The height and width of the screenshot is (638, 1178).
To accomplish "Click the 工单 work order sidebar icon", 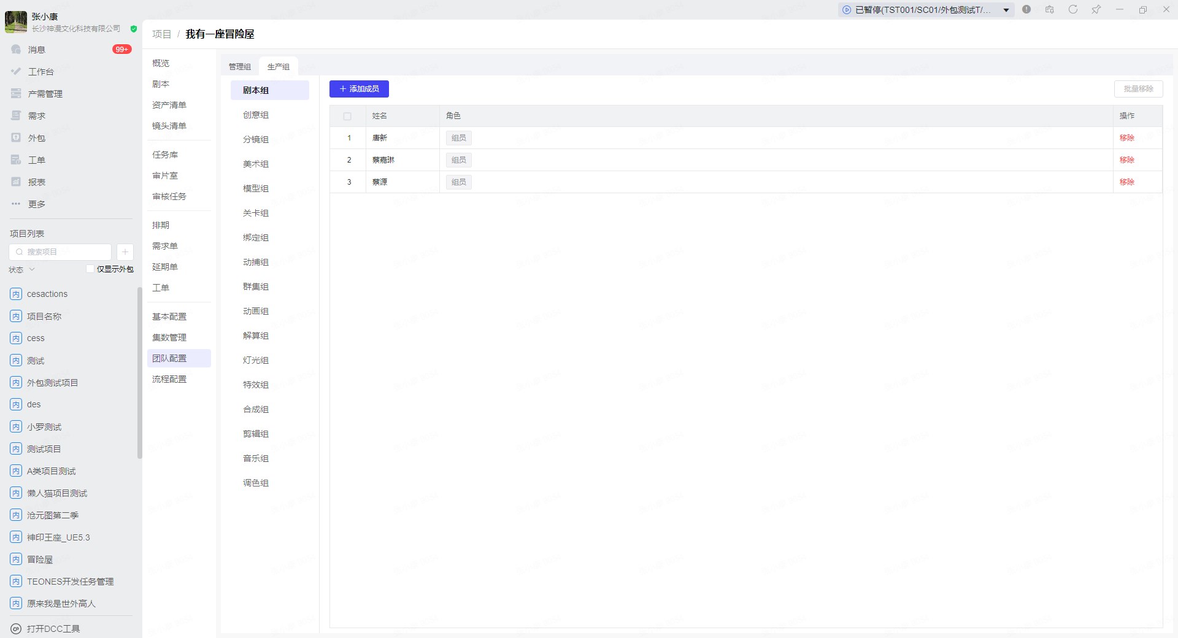I will coord(16,159).
